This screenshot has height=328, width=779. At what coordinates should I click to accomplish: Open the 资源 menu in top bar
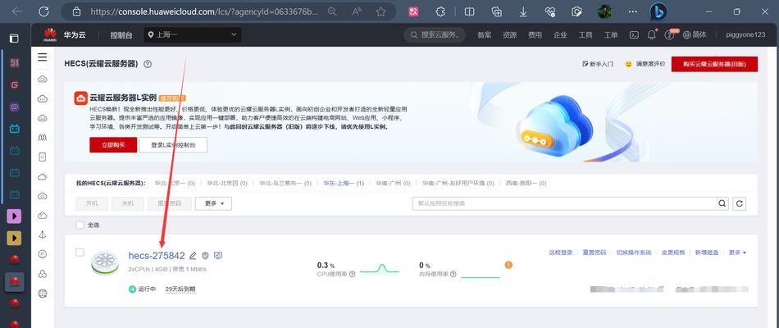[x=510, y=34]
